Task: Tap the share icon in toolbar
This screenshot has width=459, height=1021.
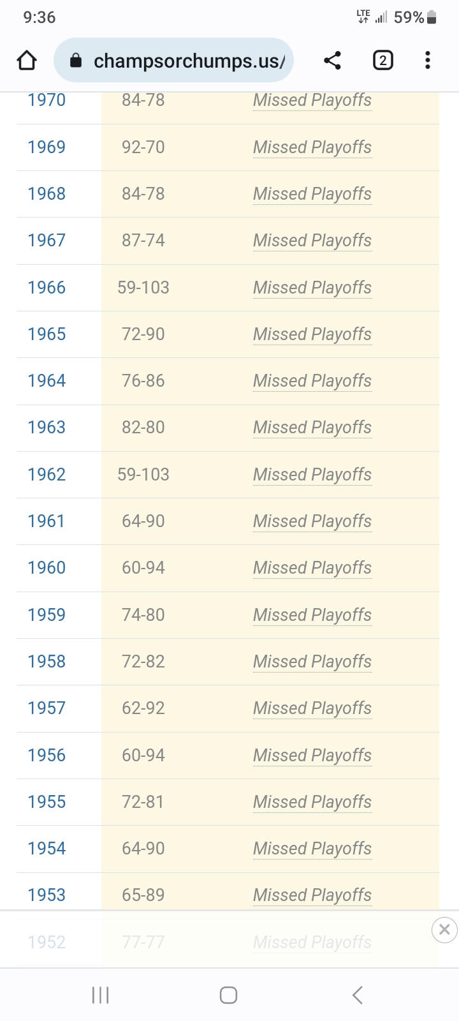Action: tap(332, 61)
